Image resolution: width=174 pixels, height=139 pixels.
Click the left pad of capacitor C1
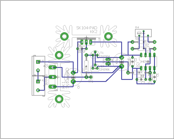[137, 79]
